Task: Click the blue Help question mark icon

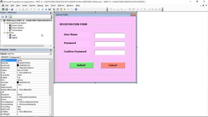Action: click(76, 9)
